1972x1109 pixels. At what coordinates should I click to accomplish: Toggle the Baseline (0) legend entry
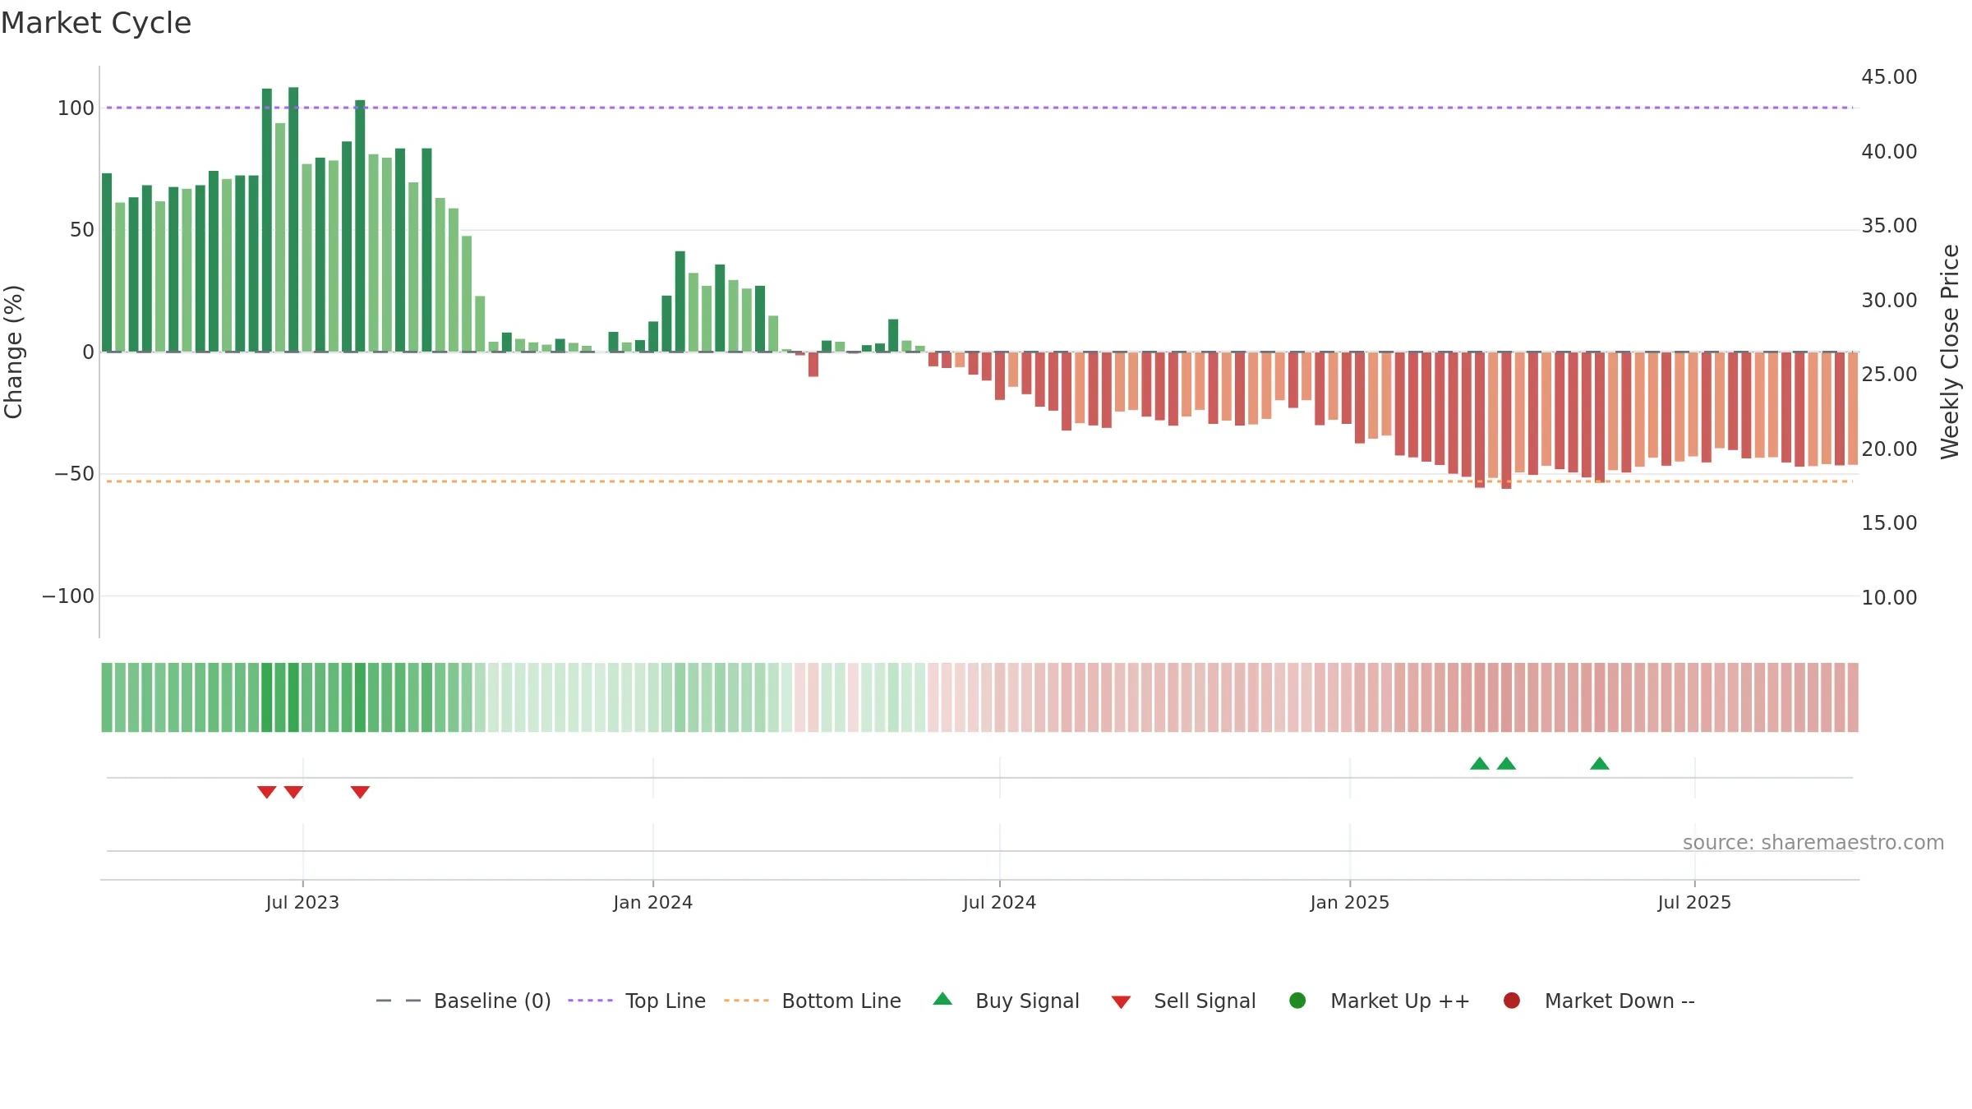tap(463, 1001)
